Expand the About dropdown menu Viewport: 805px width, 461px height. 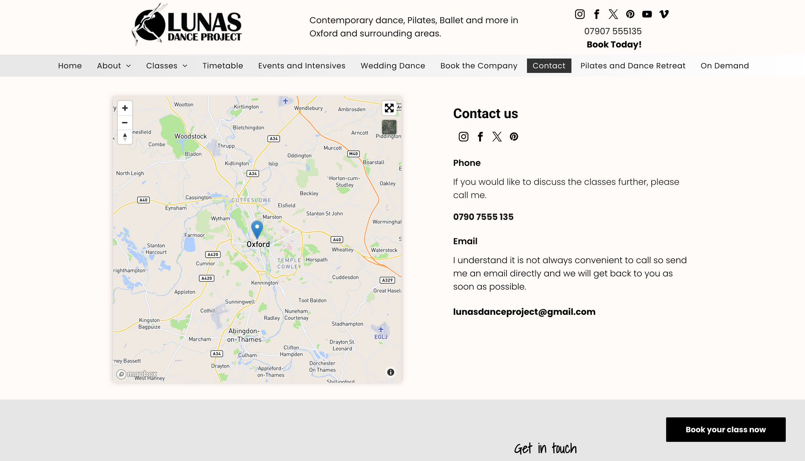(114, 66)
